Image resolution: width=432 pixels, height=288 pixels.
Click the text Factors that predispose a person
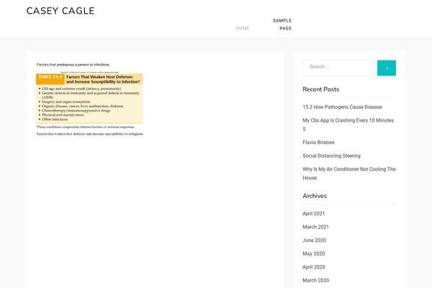[x=73, y=65]
